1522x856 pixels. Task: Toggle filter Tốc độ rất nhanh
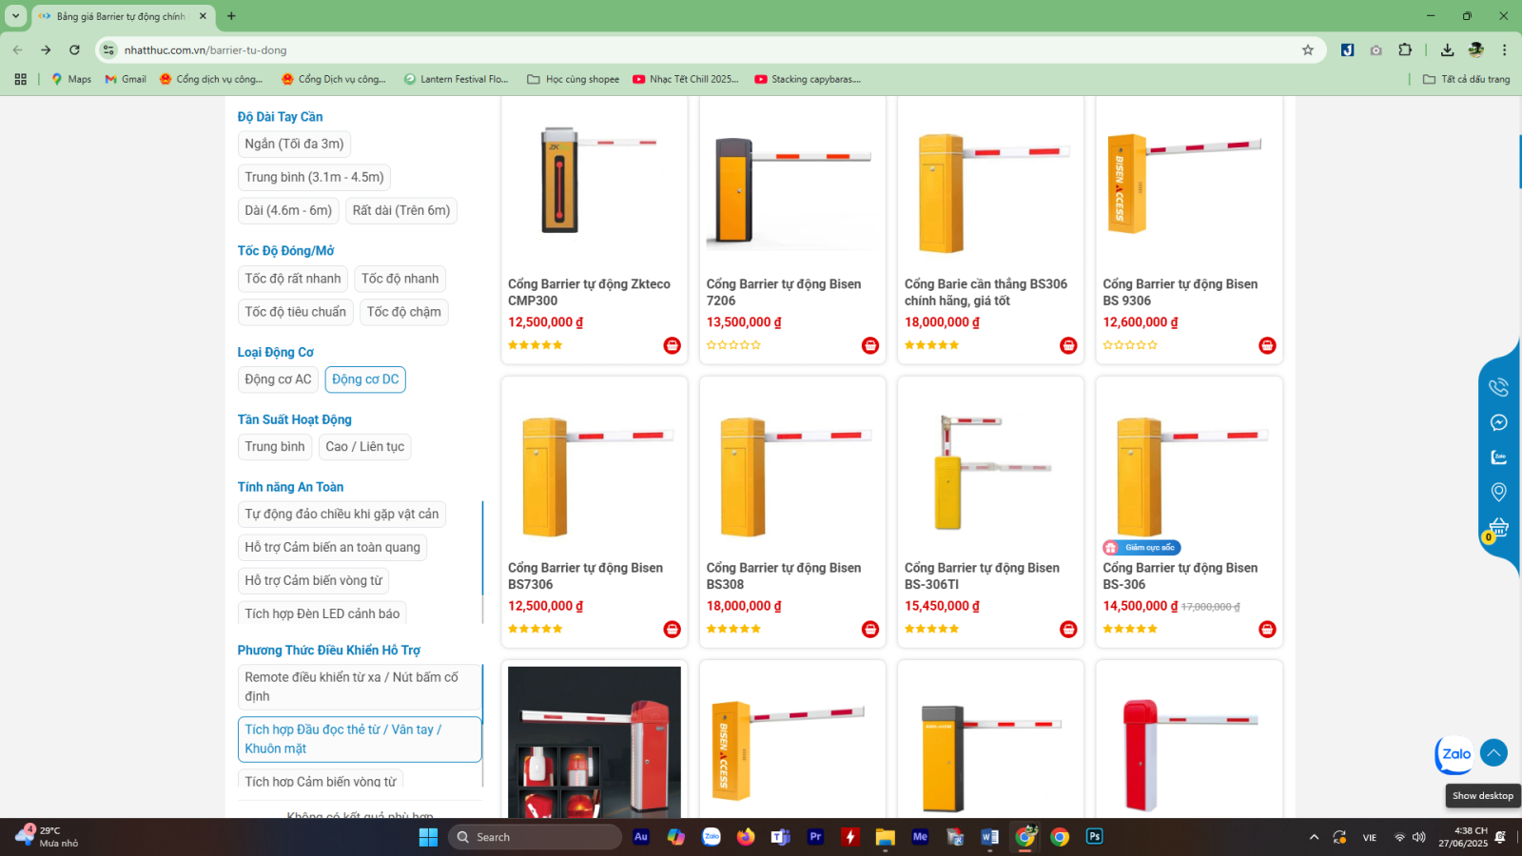(293, 279)
